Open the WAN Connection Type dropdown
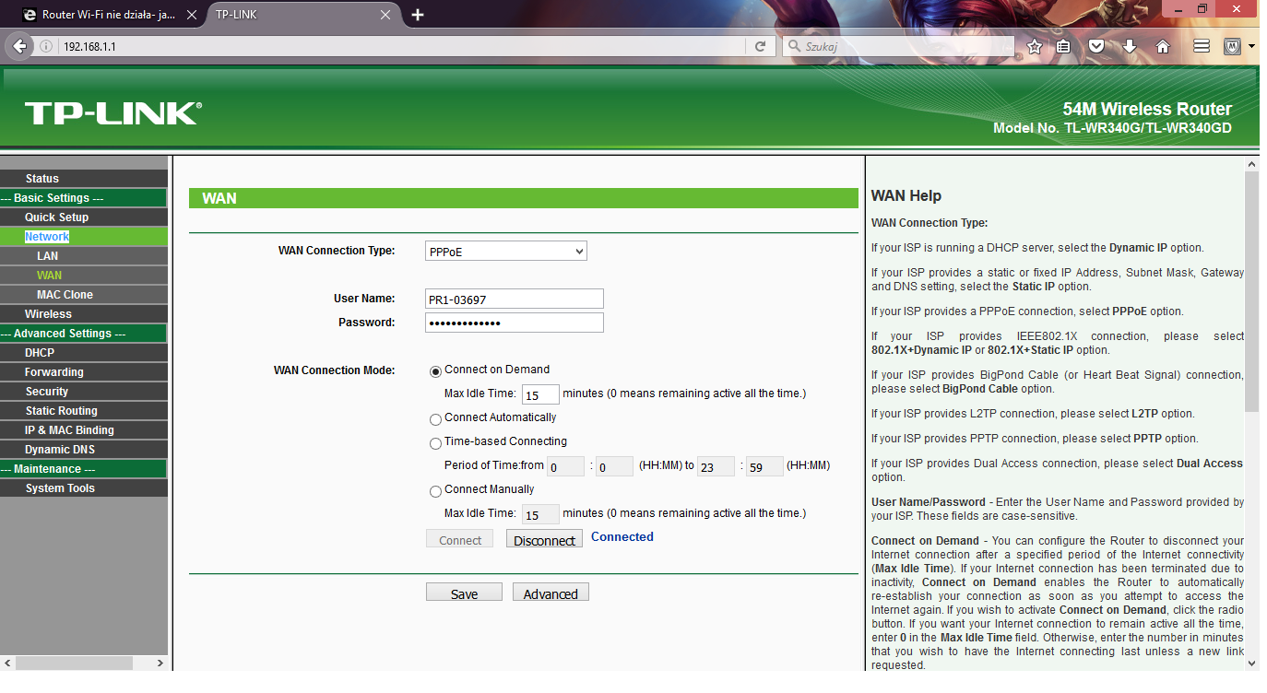Screen dimensions: 1267x693 click(506, 251)
